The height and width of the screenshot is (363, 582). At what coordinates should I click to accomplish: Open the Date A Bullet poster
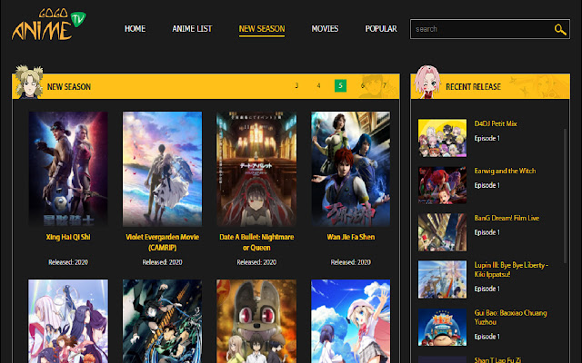coord(256,169)
